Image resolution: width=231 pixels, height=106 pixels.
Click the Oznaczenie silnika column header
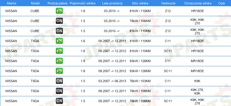198,3
